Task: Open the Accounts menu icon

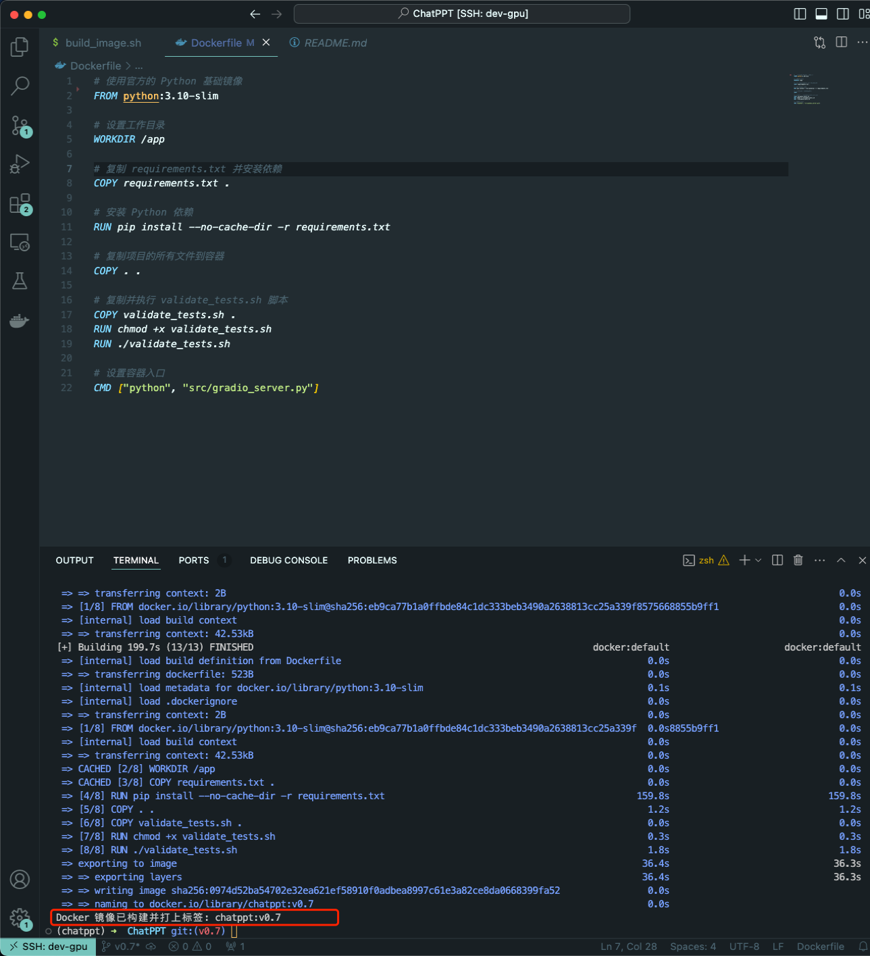Action: [x=20, y=880]
